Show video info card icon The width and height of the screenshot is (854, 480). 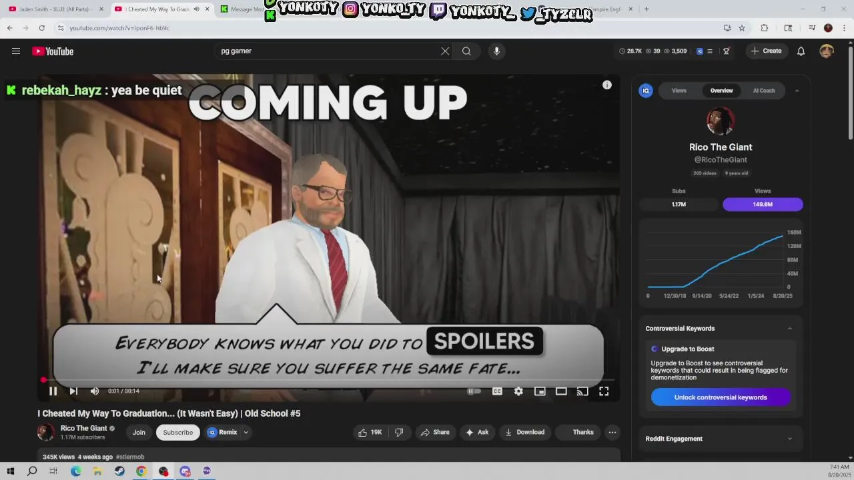[x=607, y=85]
